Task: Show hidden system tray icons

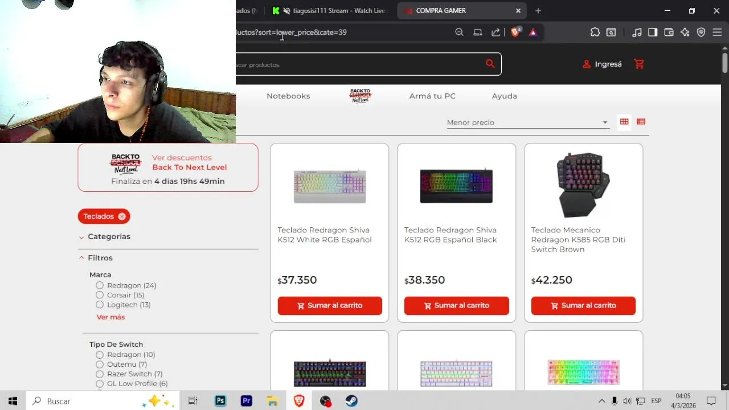Action: point(601,401)
